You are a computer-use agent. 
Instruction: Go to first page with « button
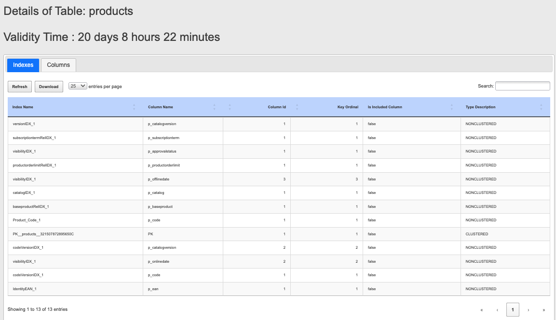(482, 310)
